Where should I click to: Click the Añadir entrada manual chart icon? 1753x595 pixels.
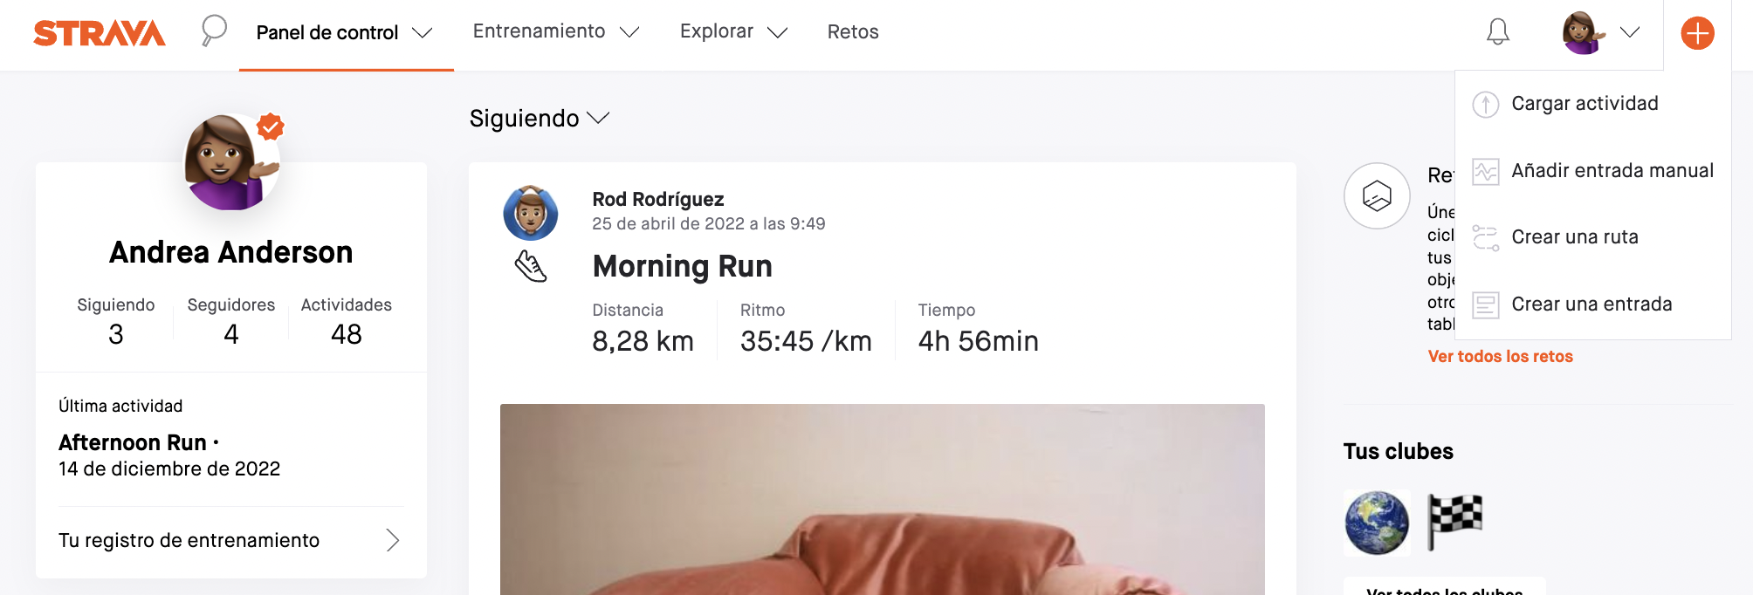tap(1486, 171)
